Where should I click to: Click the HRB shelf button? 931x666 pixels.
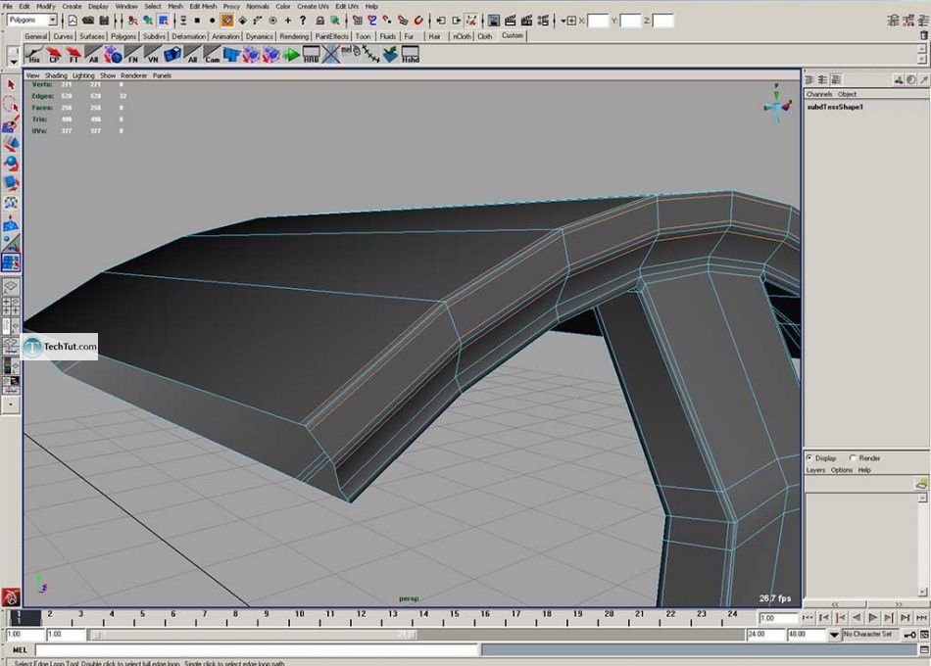311,55
